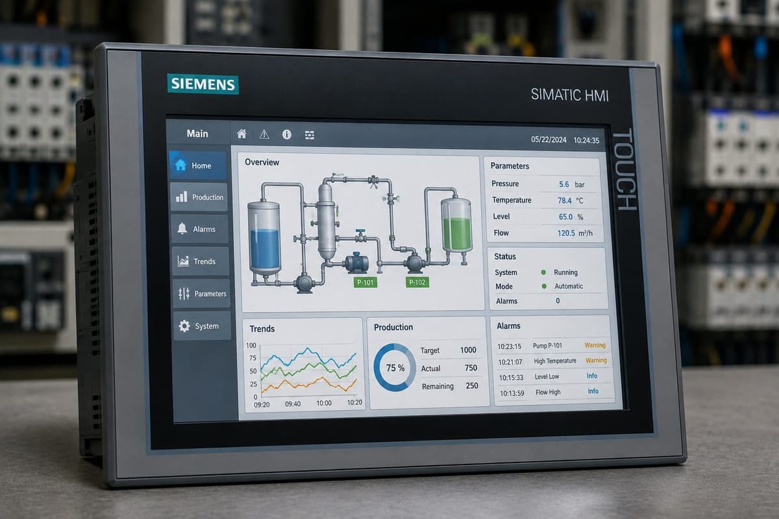Open the Parameters sidebar button
Viewport: 779px width, 519px height.
pos(202,293)
